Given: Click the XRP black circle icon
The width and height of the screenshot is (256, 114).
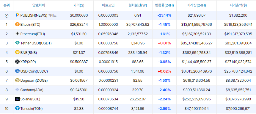Looking at the screenshot, I should pyautogui.click(x=17, y=62).
